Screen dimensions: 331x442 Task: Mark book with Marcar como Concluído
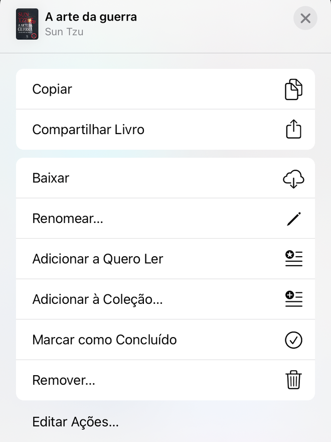[x=165, y=340]
